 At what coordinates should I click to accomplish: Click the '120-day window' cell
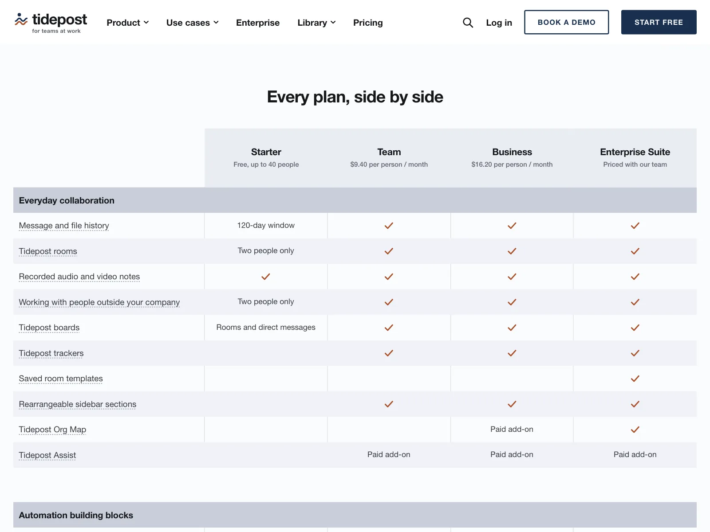tap(266, 225)
